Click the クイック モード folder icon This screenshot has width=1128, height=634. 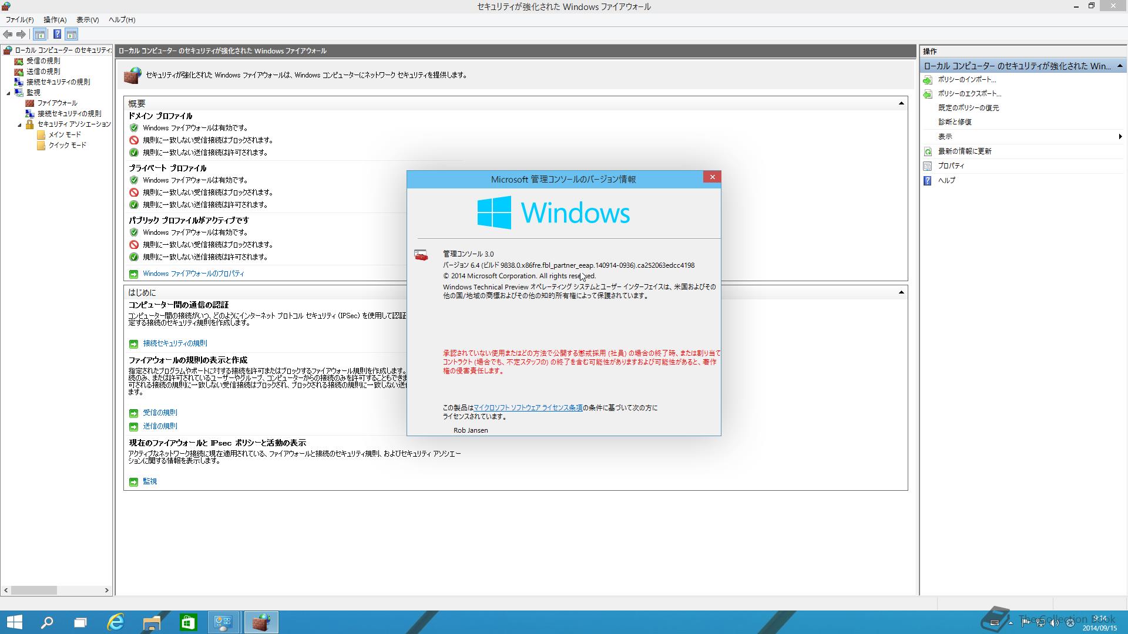point(41,146)
